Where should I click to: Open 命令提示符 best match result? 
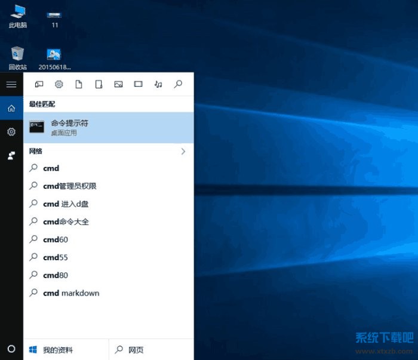[108, 127]
